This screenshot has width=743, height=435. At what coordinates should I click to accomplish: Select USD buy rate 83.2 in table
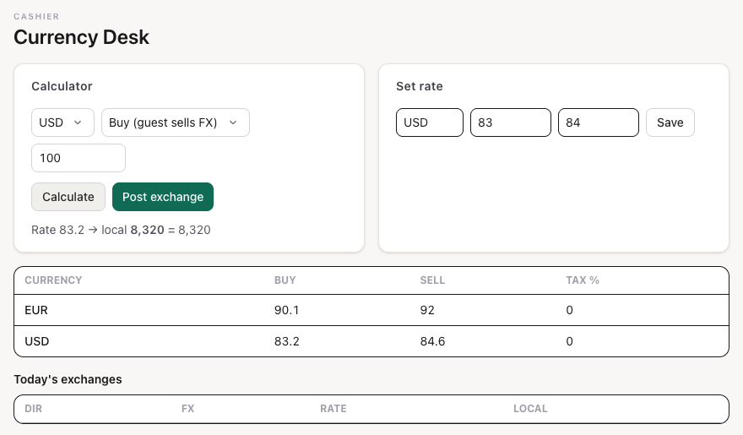286,341
